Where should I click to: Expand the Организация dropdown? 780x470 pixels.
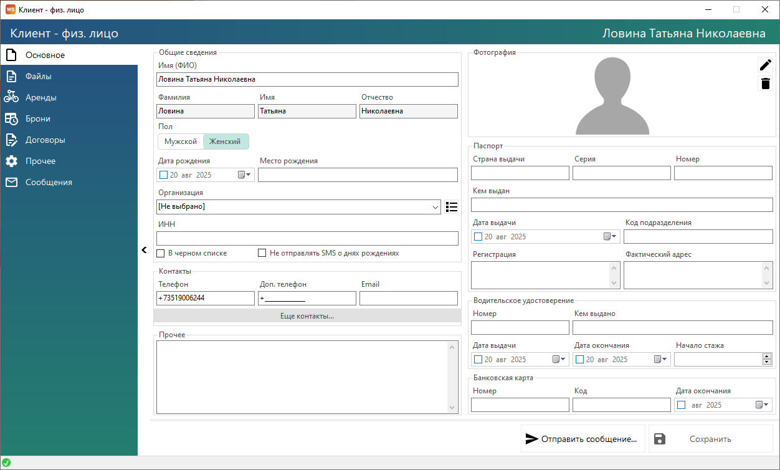(435, 207)
